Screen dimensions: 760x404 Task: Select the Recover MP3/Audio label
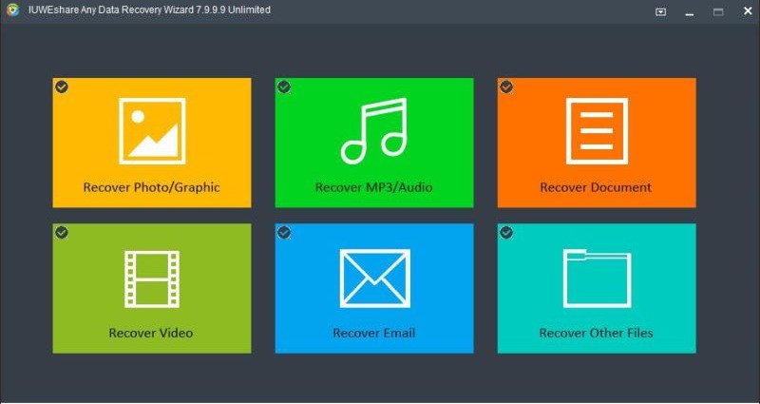coord(373,187)
